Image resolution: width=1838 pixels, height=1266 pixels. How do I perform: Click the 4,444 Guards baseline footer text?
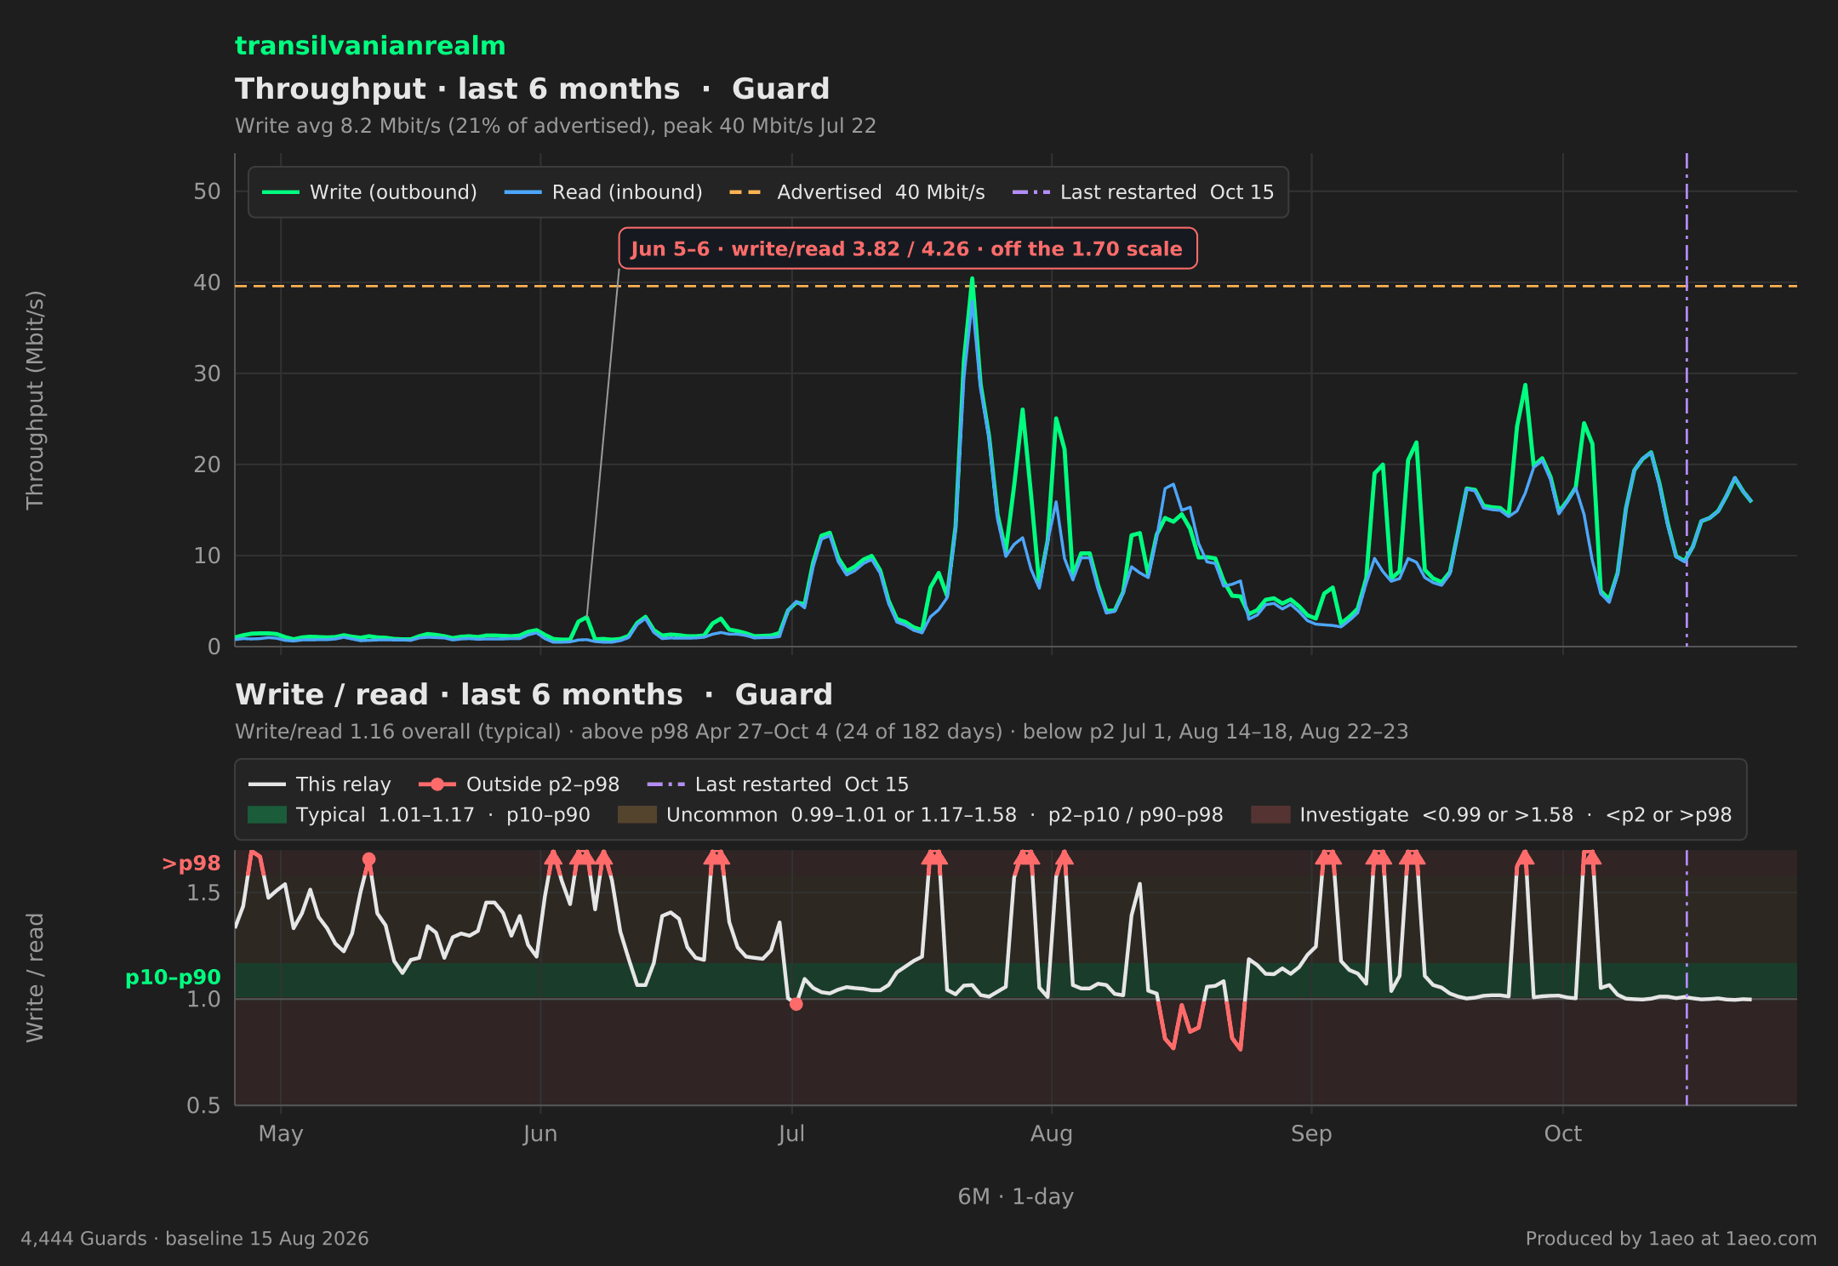tap(195, 1239)
